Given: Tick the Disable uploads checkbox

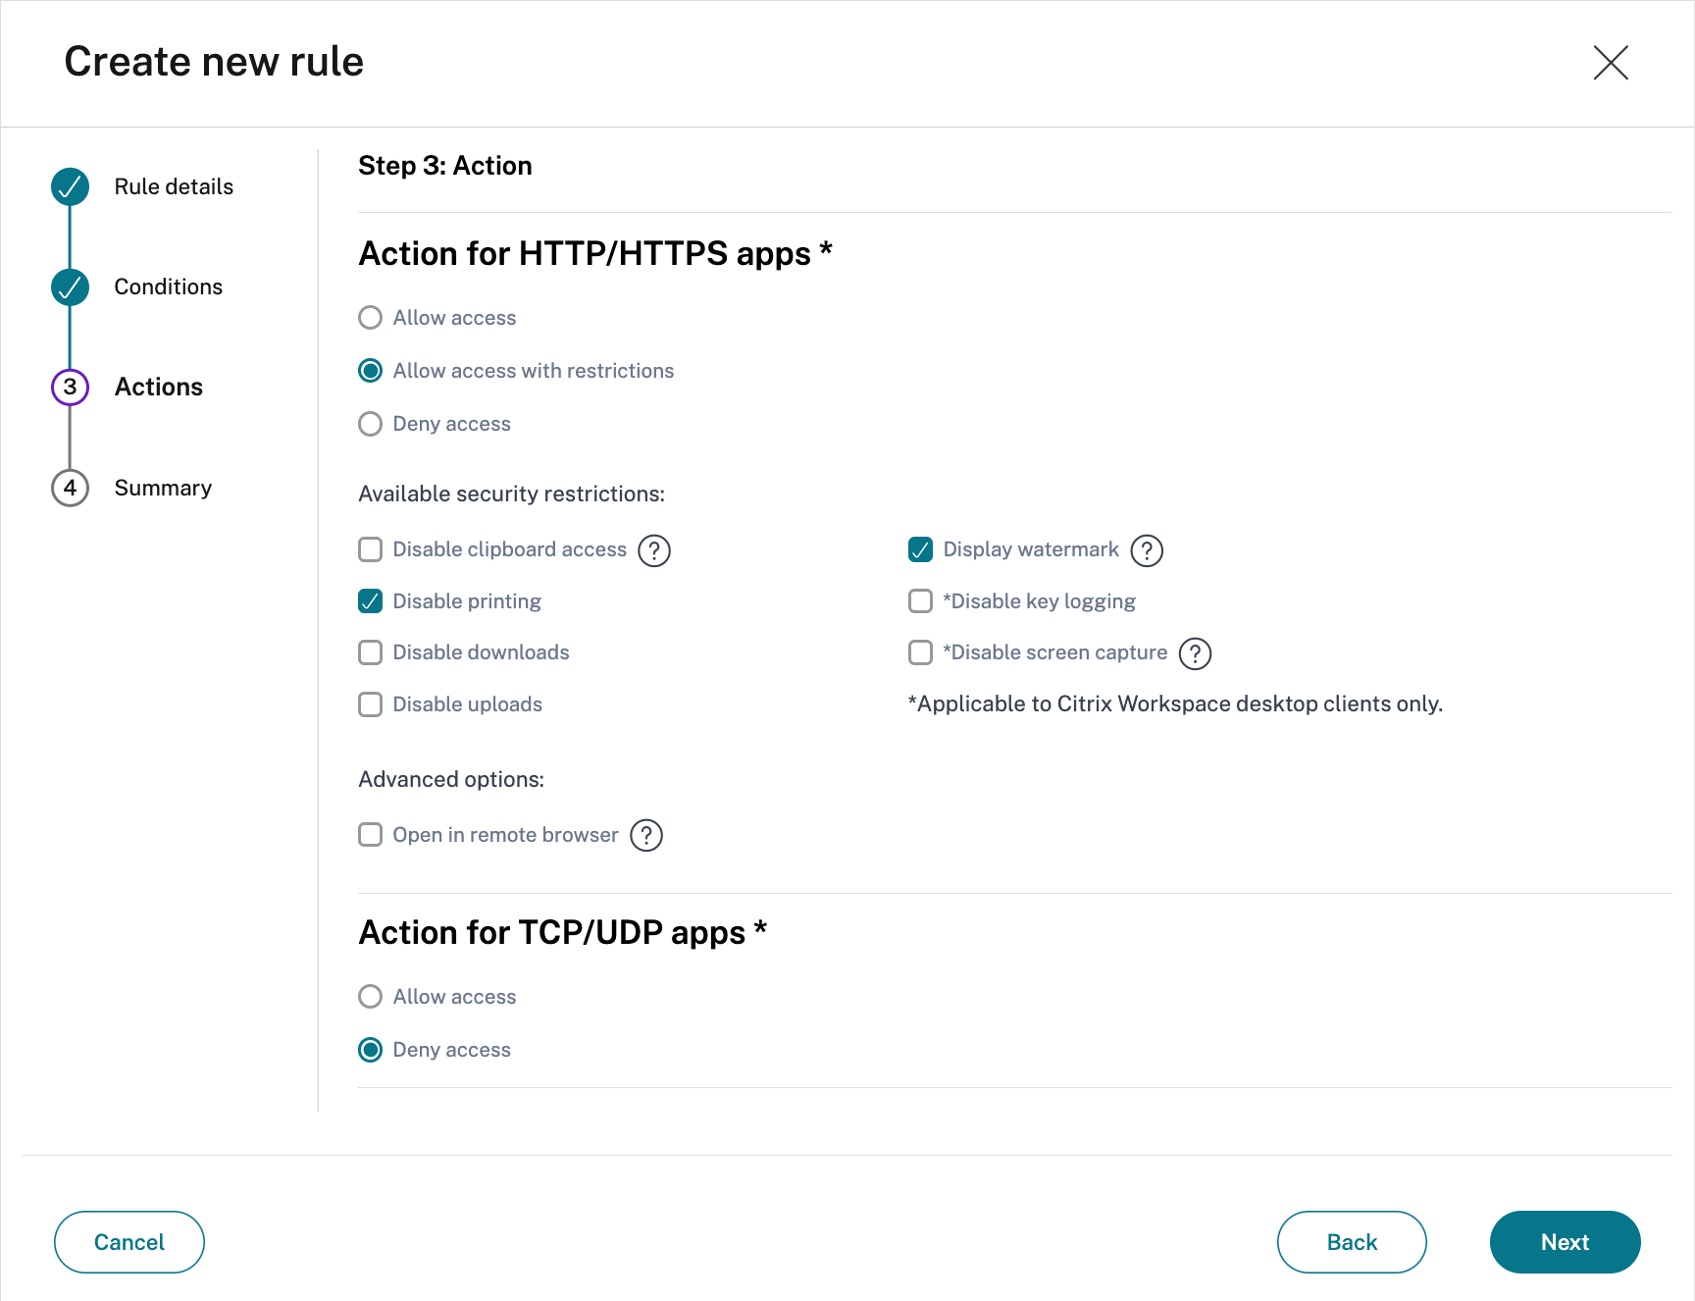Looking at the screenshot, I should 371,704.
